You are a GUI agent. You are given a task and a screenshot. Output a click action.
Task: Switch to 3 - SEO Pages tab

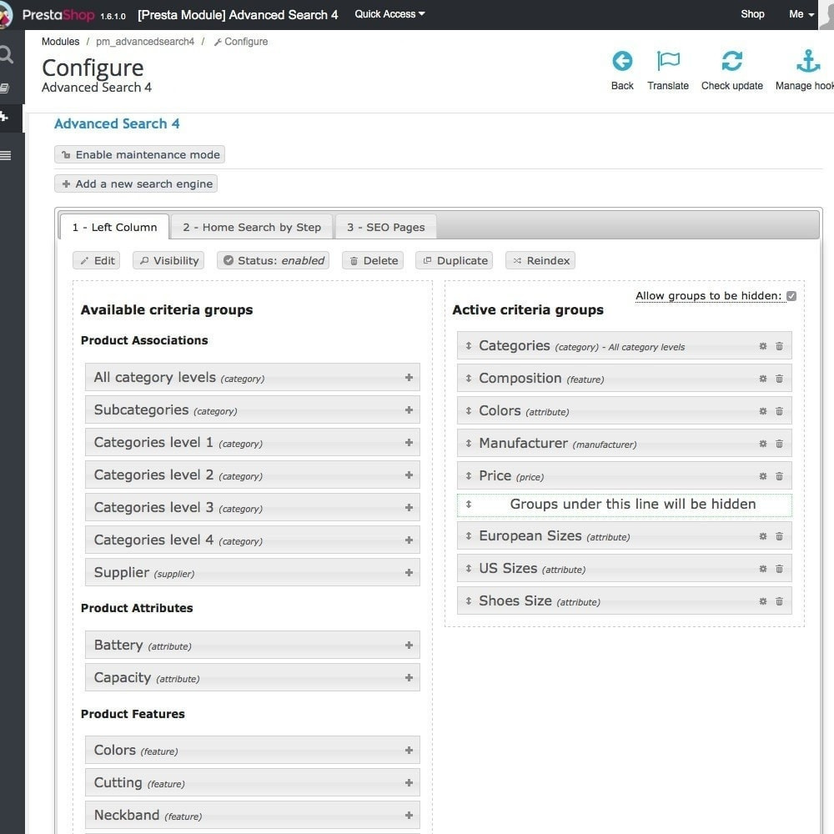point(385,227)
